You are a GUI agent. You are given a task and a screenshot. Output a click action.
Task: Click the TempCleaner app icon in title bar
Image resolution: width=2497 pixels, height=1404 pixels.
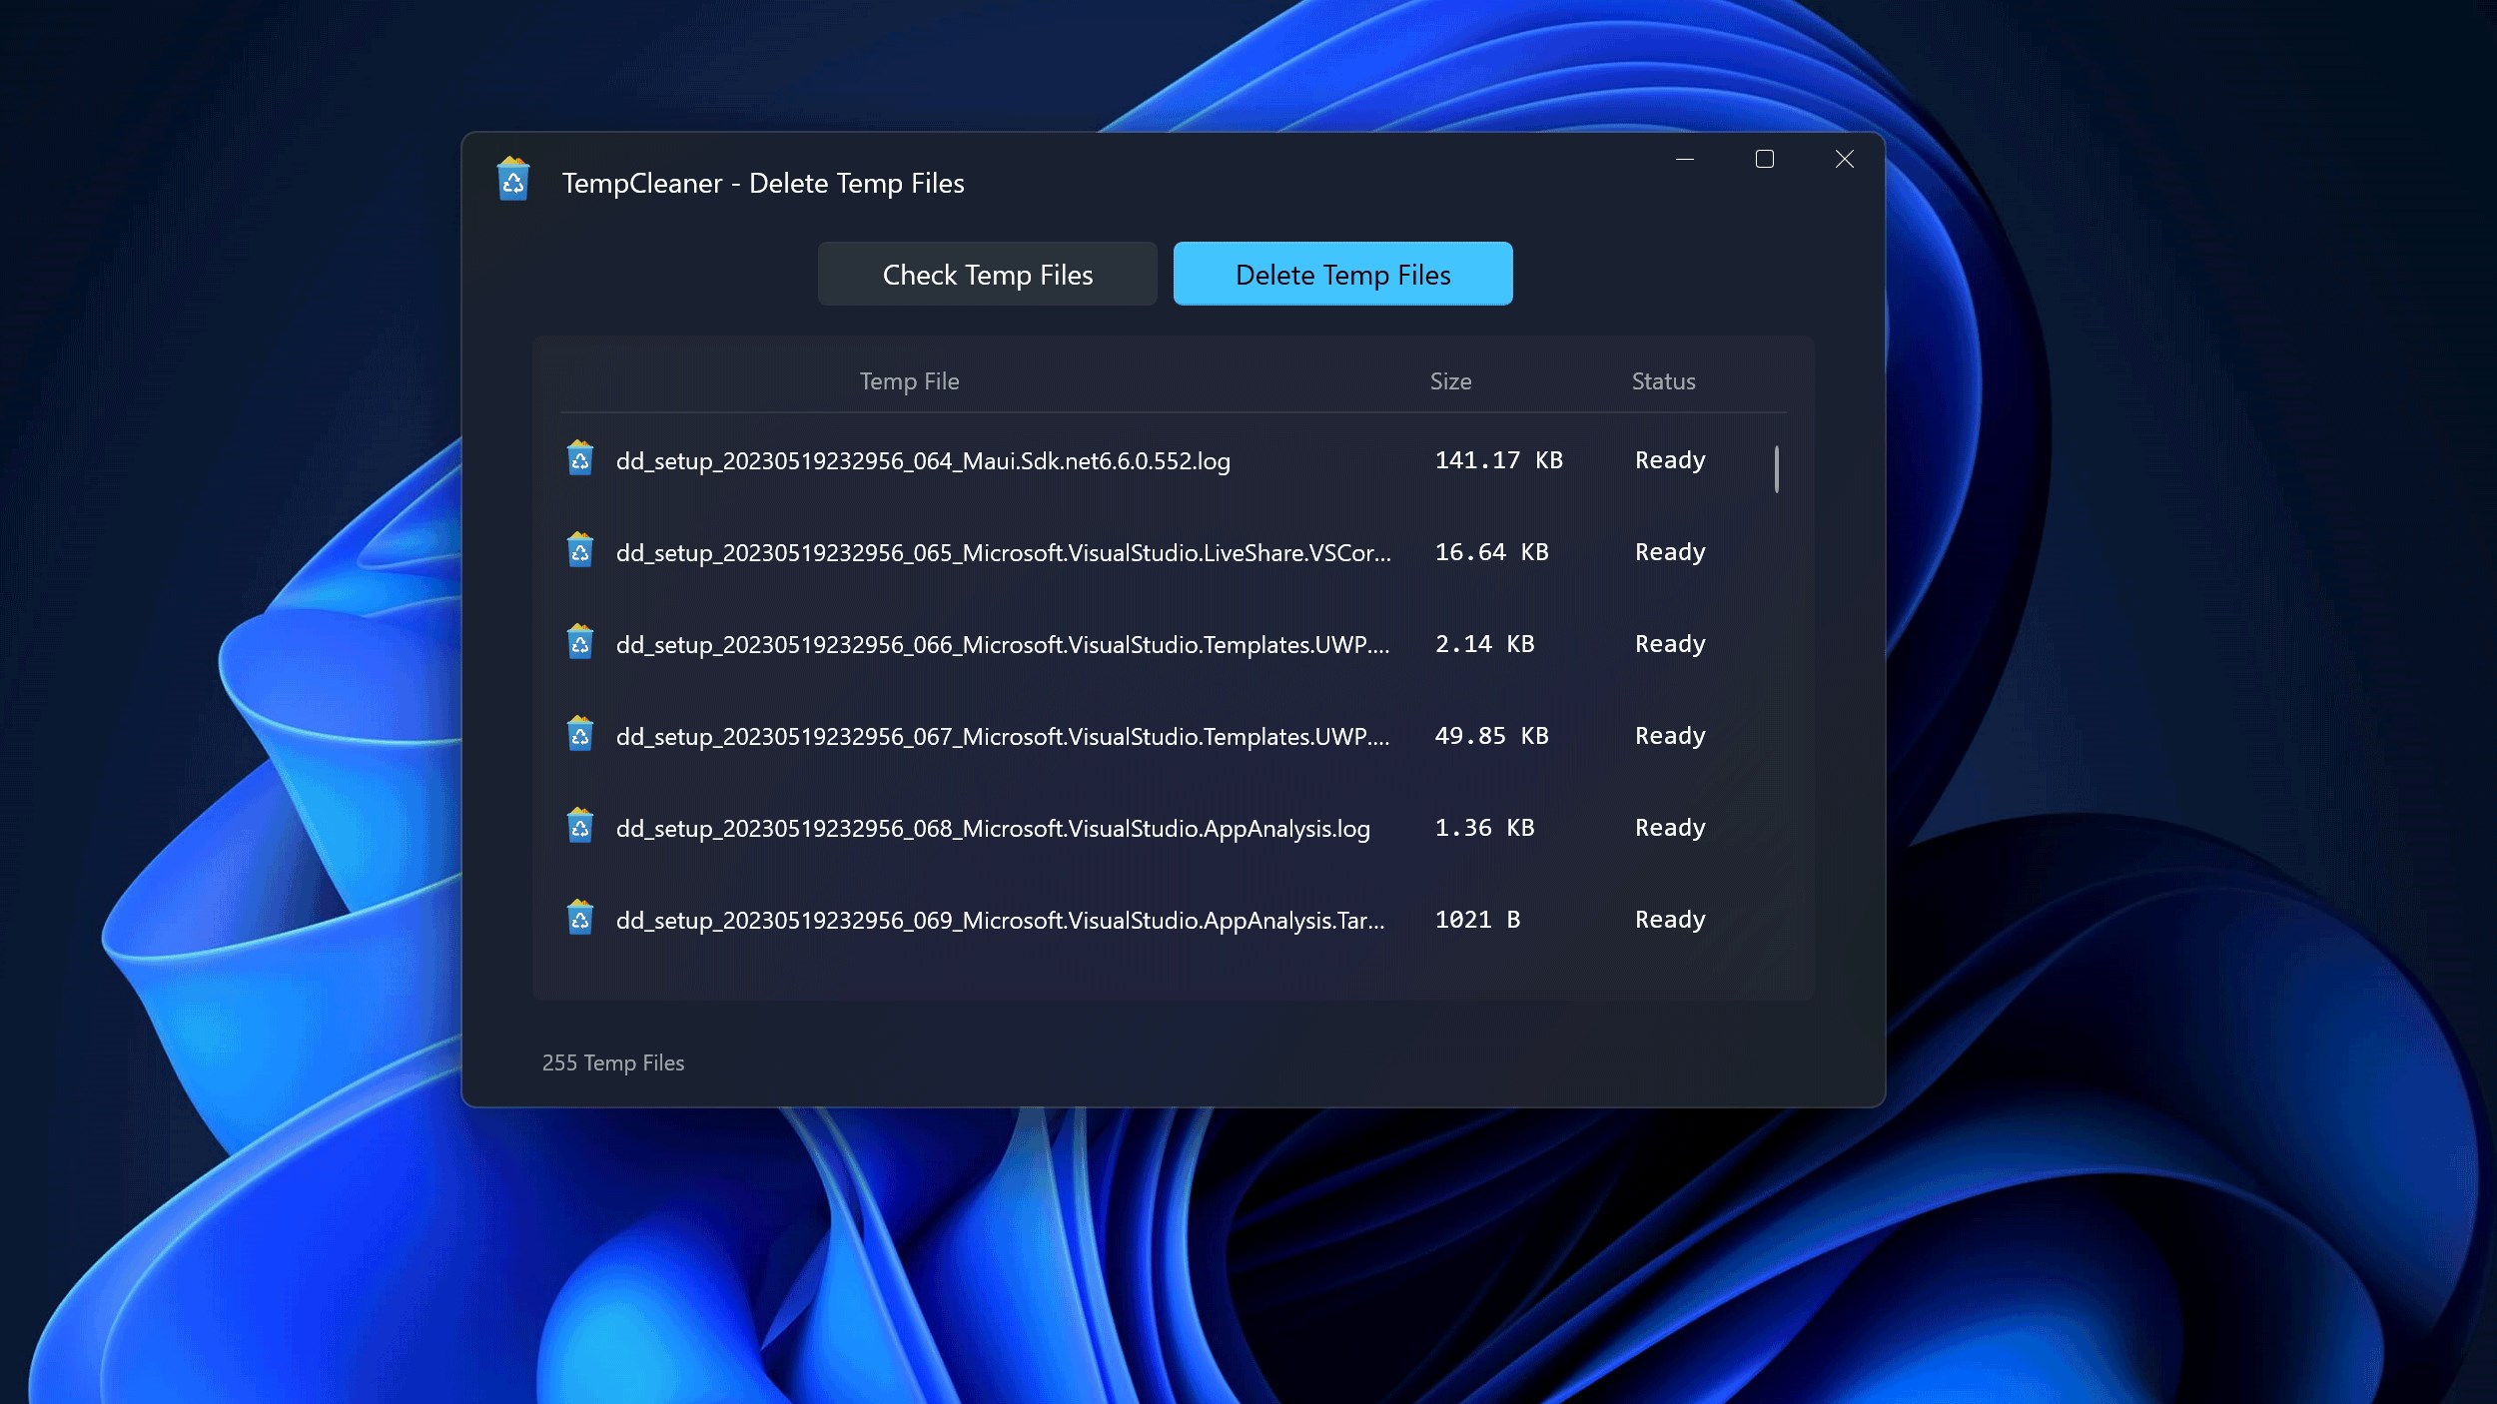coord(513,180)
